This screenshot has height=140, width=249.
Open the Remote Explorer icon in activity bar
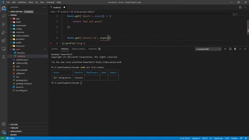4,49
